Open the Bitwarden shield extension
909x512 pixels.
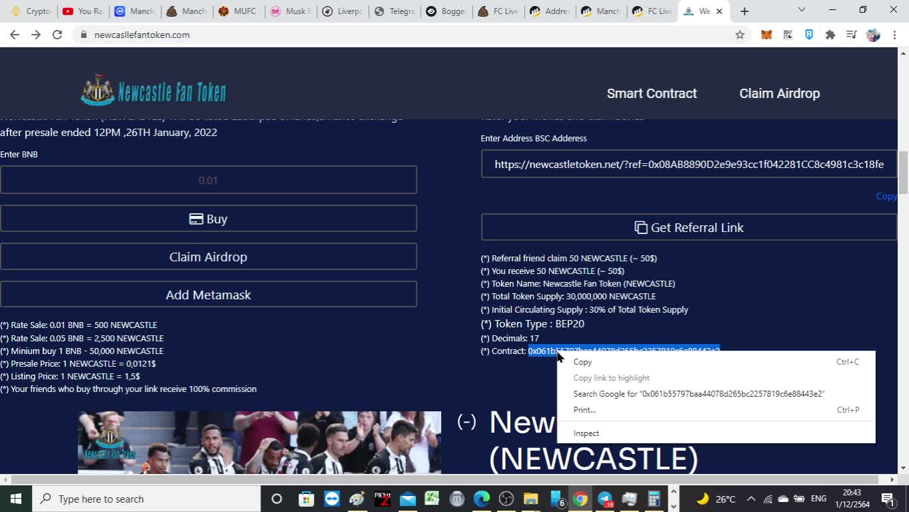coord(809,35)
